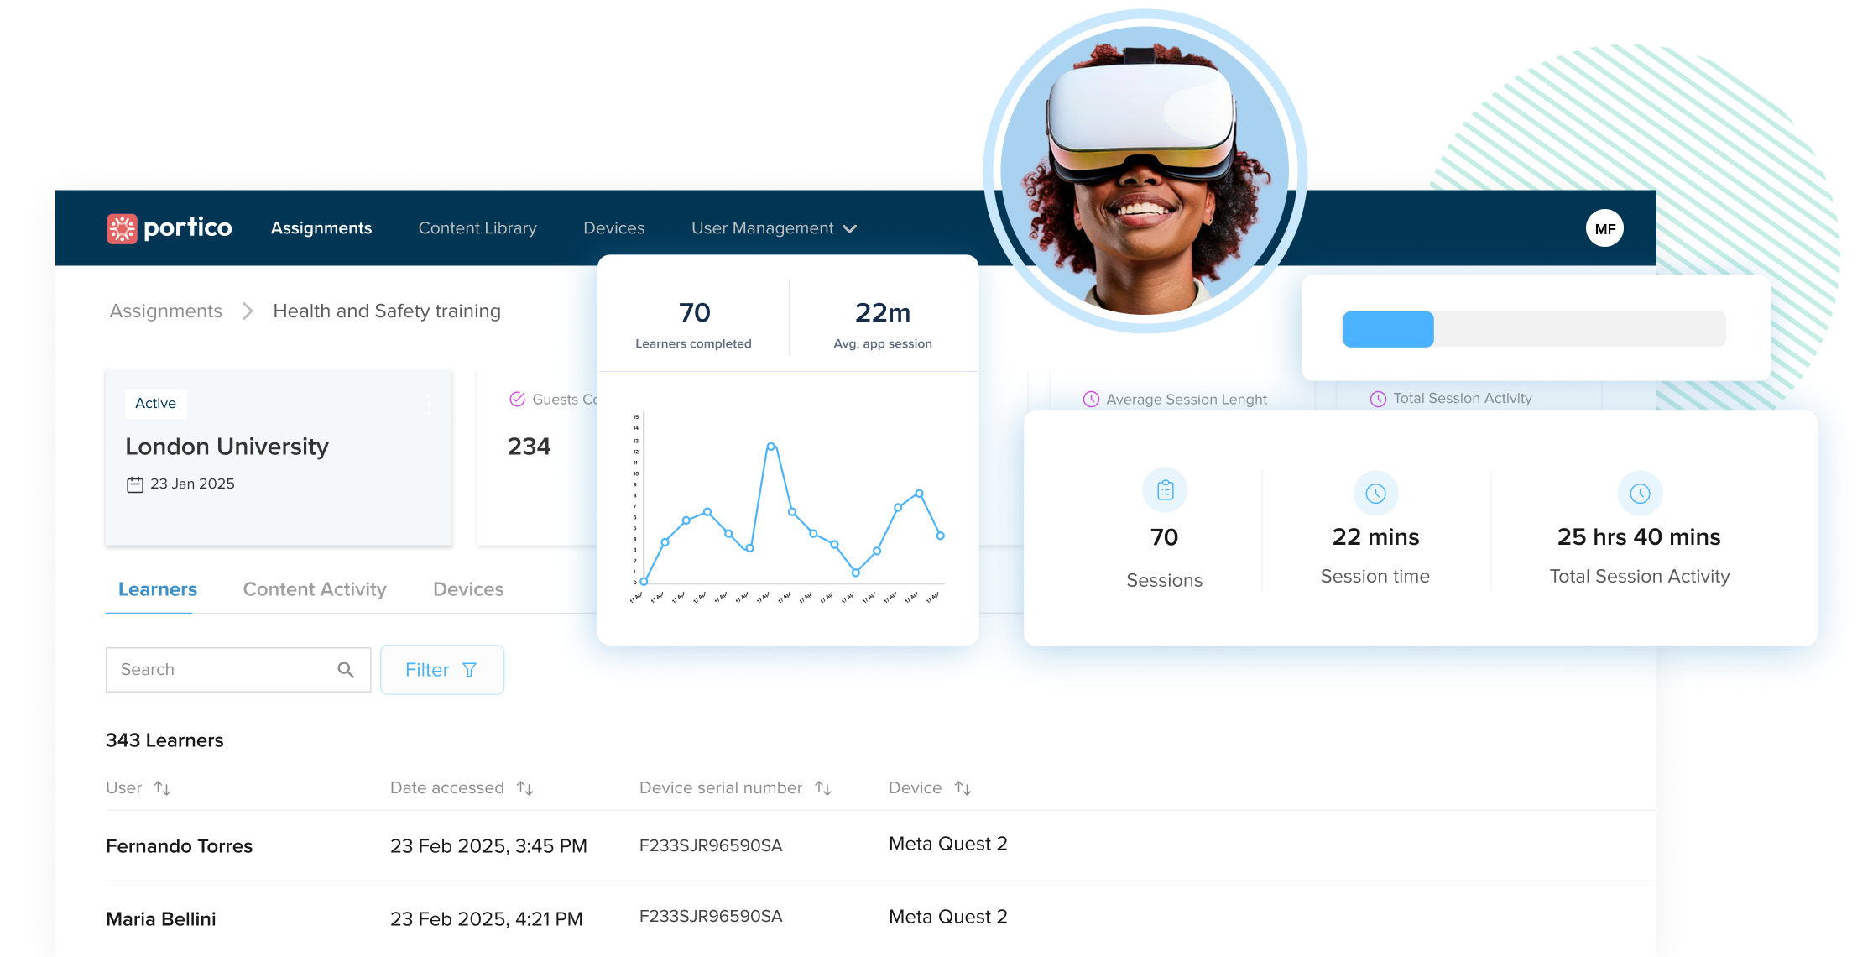Viewport: 1873px width, 957px height.
Task: Click the search magnifier icon
Action: tap(346, 670)
